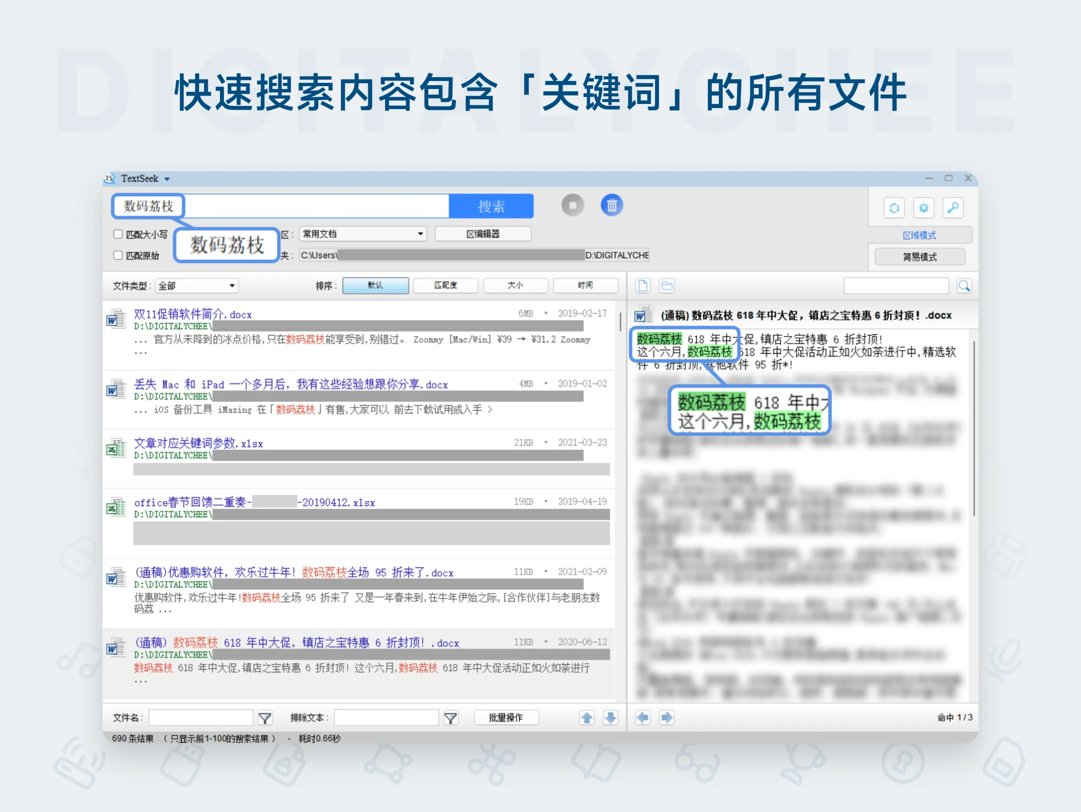Click the preview pane search input field
The height and width of the screenshot is (812, 1081).
[x=896, y=286]
